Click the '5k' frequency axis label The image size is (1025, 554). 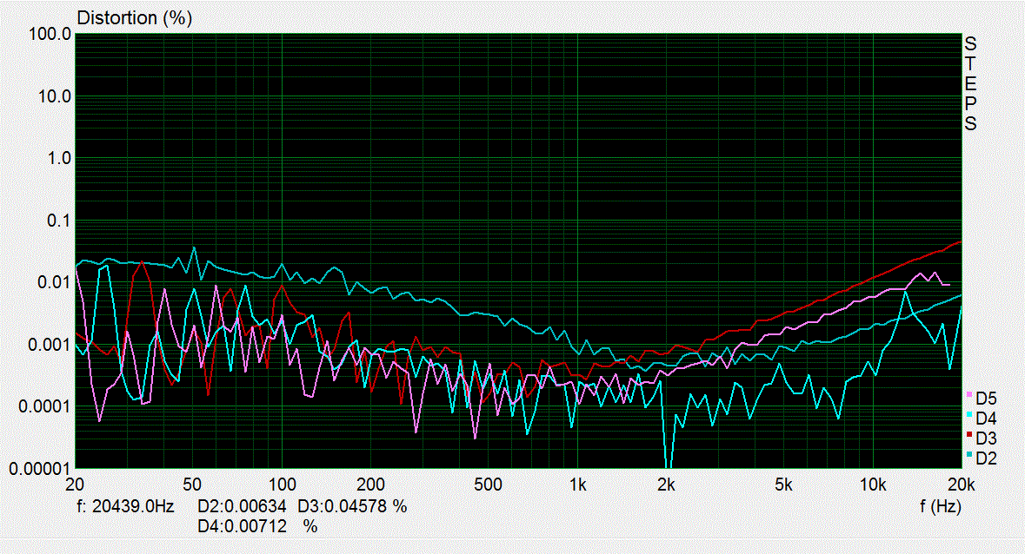tap(783, 485)
